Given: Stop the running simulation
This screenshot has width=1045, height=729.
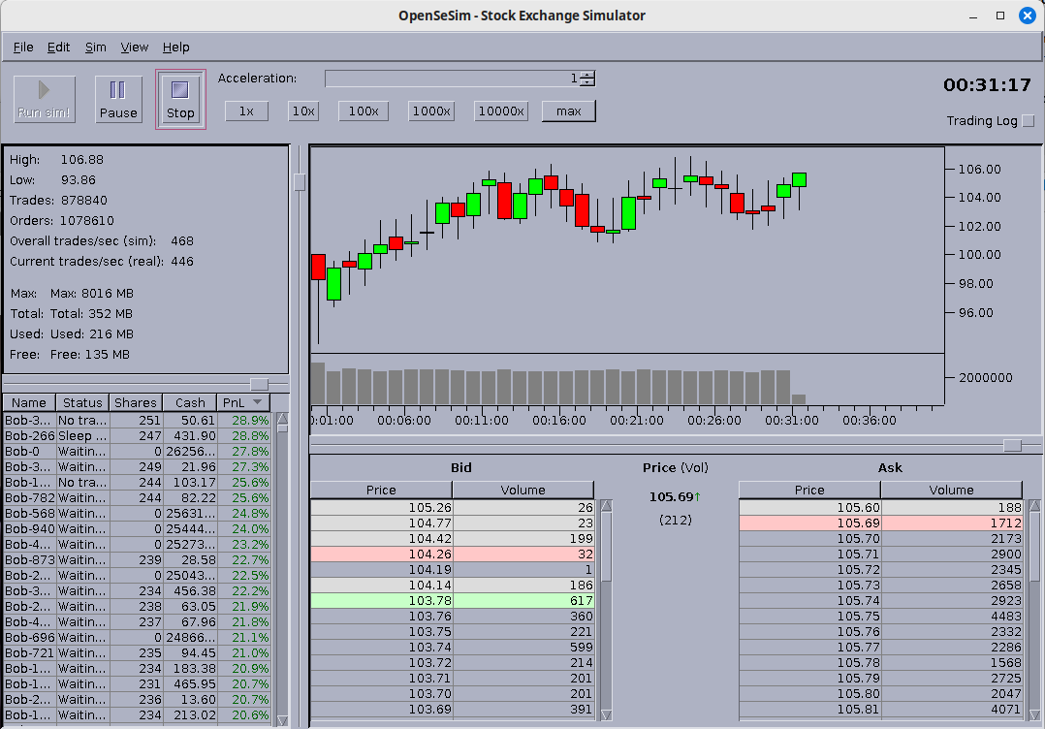Looking at the screenshot, I should pyautogui.click(x=180, y=99).
